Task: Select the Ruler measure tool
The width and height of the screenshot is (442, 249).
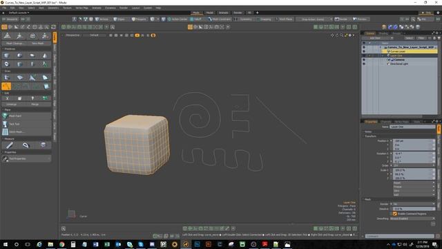Action: pos(9,145)
